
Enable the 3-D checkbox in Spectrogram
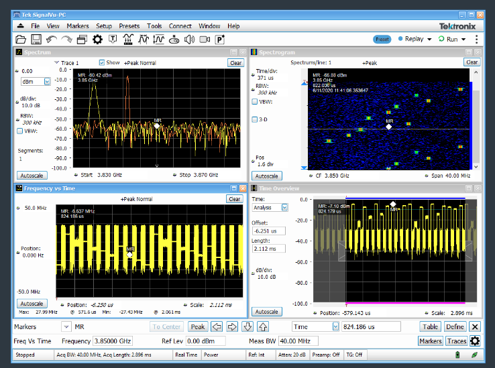[255, 119]
